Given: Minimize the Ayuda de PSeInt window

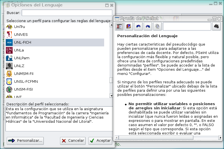Looking at the screenshot, I should pyautogui.click(x=210, y=20).
